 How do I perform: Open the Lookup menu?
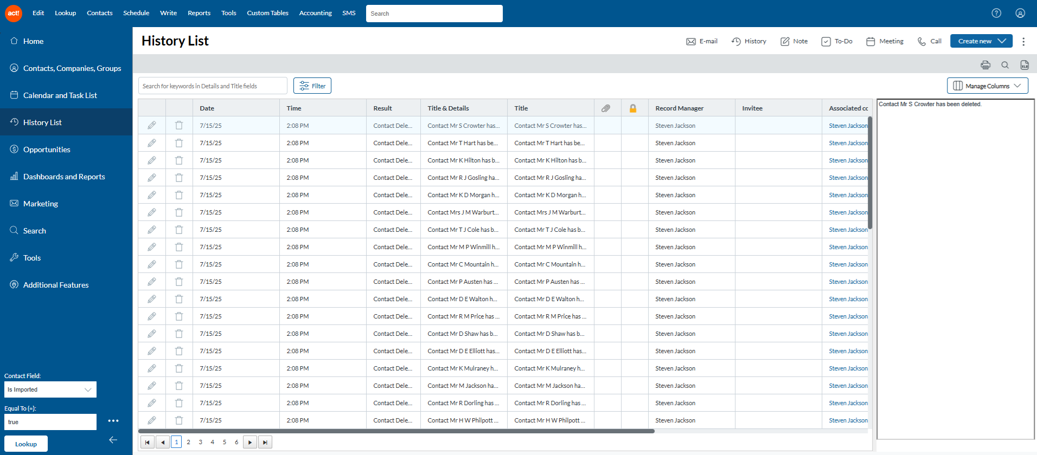point(65,13)
